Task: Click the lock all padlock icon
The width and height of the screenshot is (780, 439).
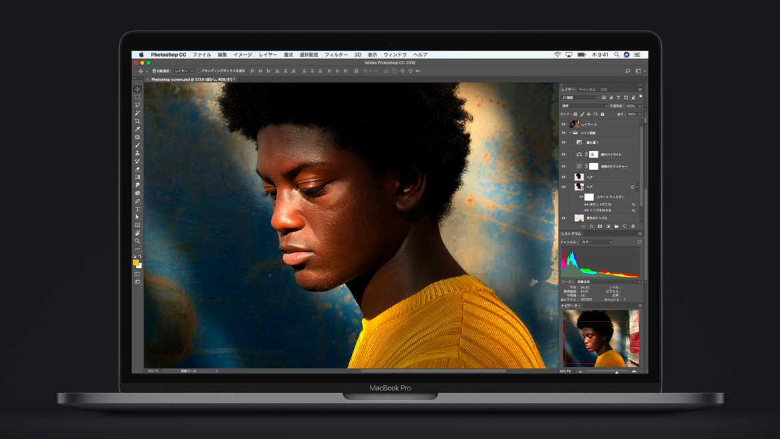Action: pyautogui.click(x=602, y=114)
